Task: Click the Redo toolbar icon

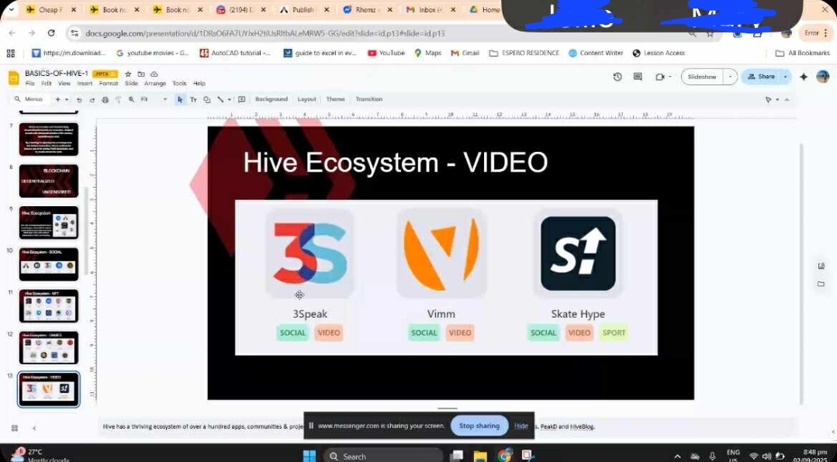Action: point(92,100)
